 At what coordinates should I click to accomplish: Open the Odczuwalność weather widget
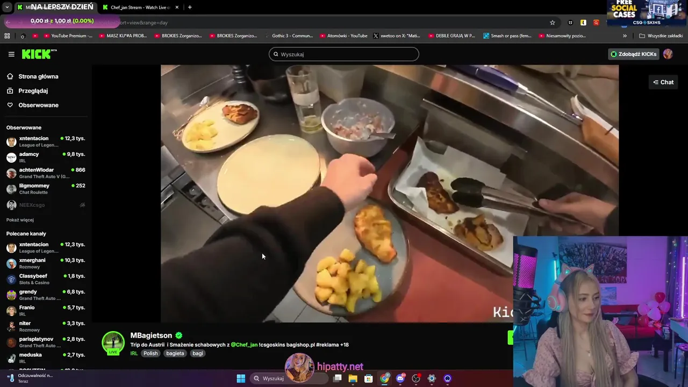pyautogui.click(x=30, y=378)
